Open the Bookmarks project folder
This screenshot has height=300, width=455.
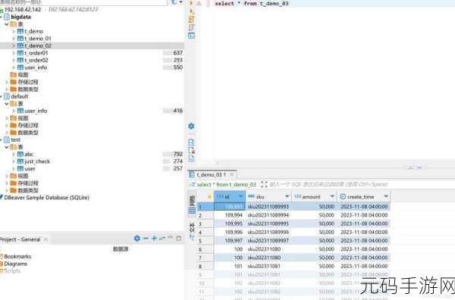(x=17, y=257)
